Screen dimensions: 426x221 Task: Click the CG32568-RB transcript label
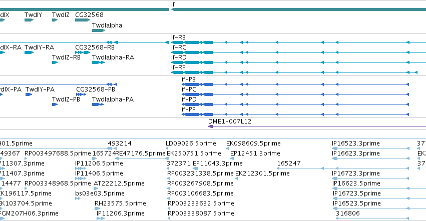tap(95, 47)
